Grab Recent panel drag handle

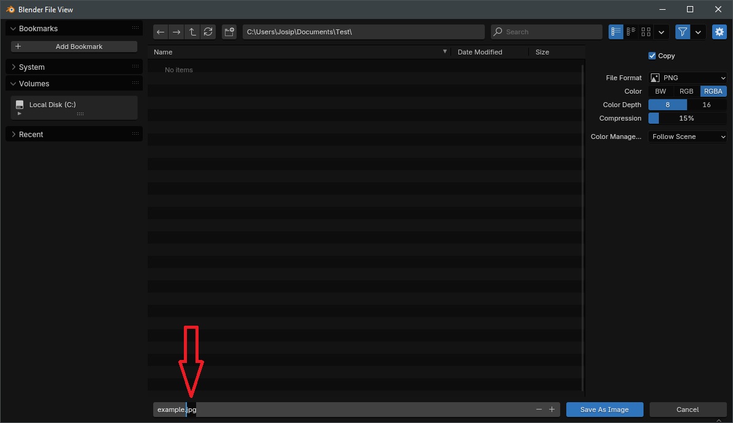[x=135, y=133]
